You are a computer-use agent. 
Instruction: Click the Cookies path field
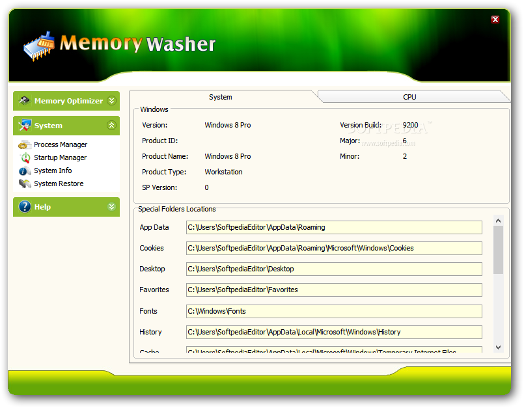[x=334, y=248]
